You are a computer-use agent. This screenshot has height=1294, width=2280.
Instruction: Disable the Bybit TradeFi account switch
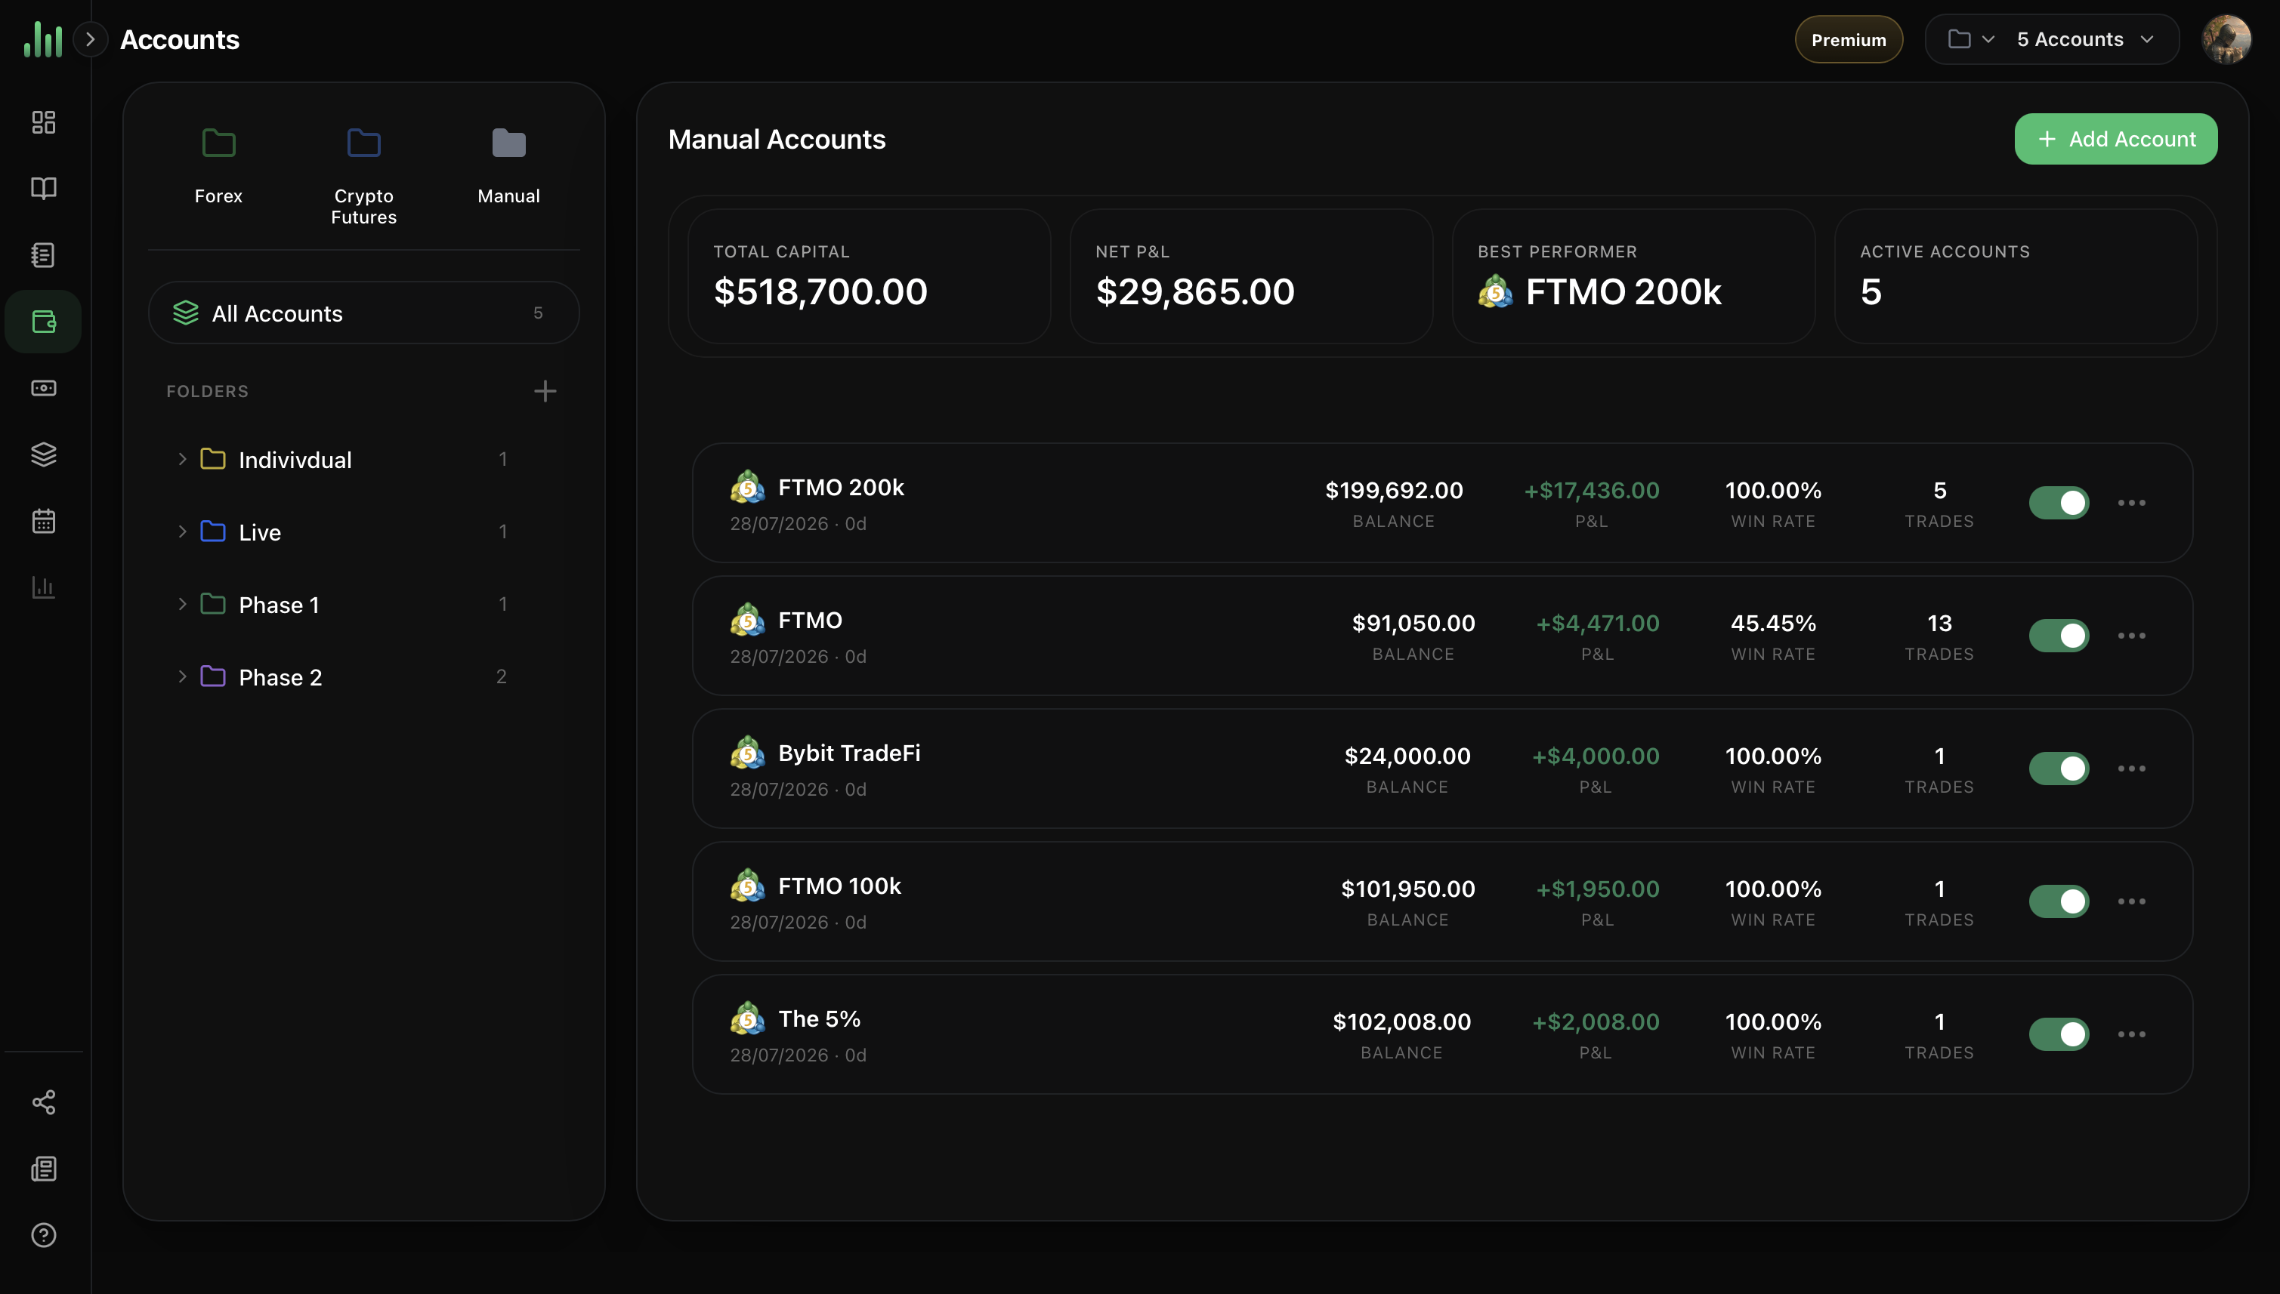2059,769
